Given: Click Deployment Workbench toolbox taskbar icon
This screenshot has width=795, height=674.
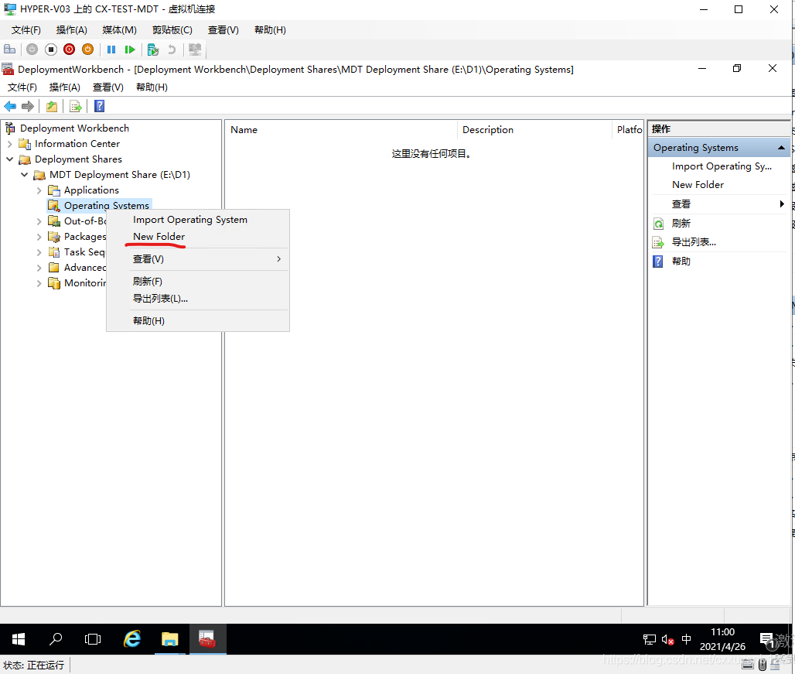Looking at the screenshot, I should (x=207, y=639).
